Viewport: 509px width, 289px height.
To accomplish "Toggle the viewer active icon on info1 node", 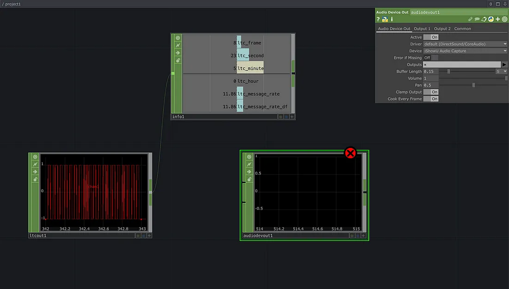I will (x=178, y=37).
